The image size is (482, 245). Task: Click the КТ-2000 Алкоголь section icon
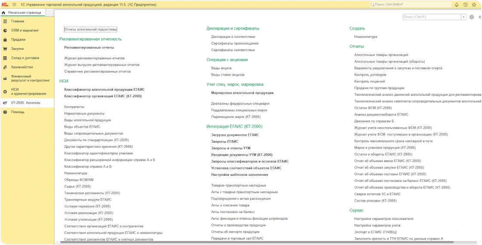tap(5, 103)
